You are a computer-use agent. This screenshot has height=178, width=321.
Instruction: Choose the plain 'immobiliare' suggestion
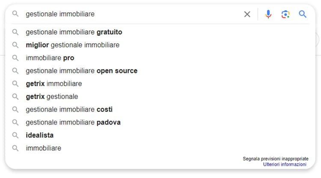(160, 148)
